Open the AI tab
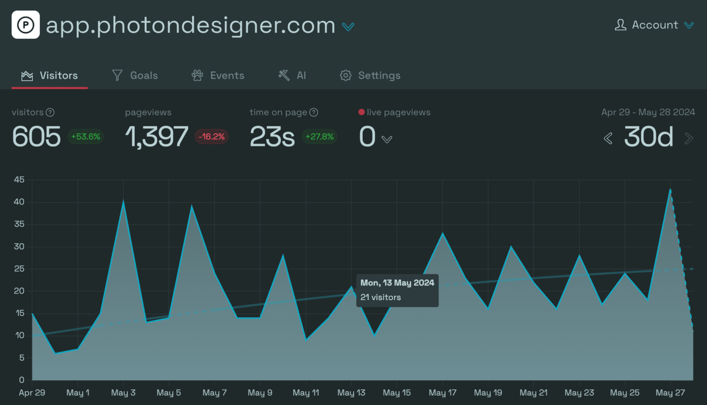This screenshot has height=405, width=707. click(292, 75)
